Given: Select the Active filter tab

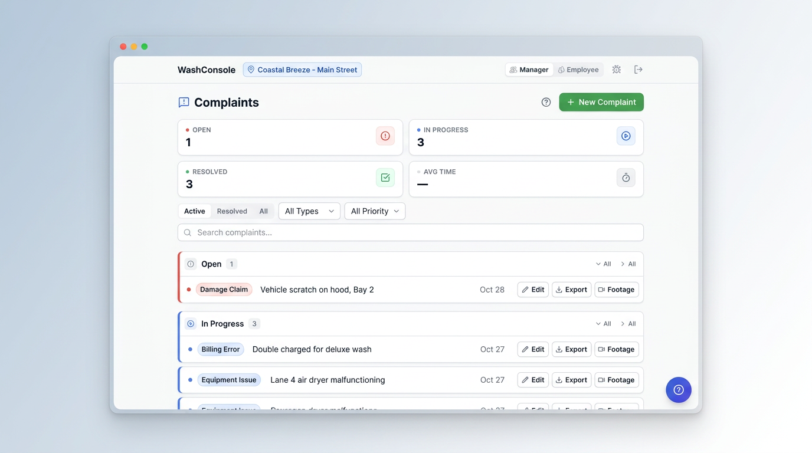Looking at the screenshot, I should pyautogui.click(x=195, y=211).
